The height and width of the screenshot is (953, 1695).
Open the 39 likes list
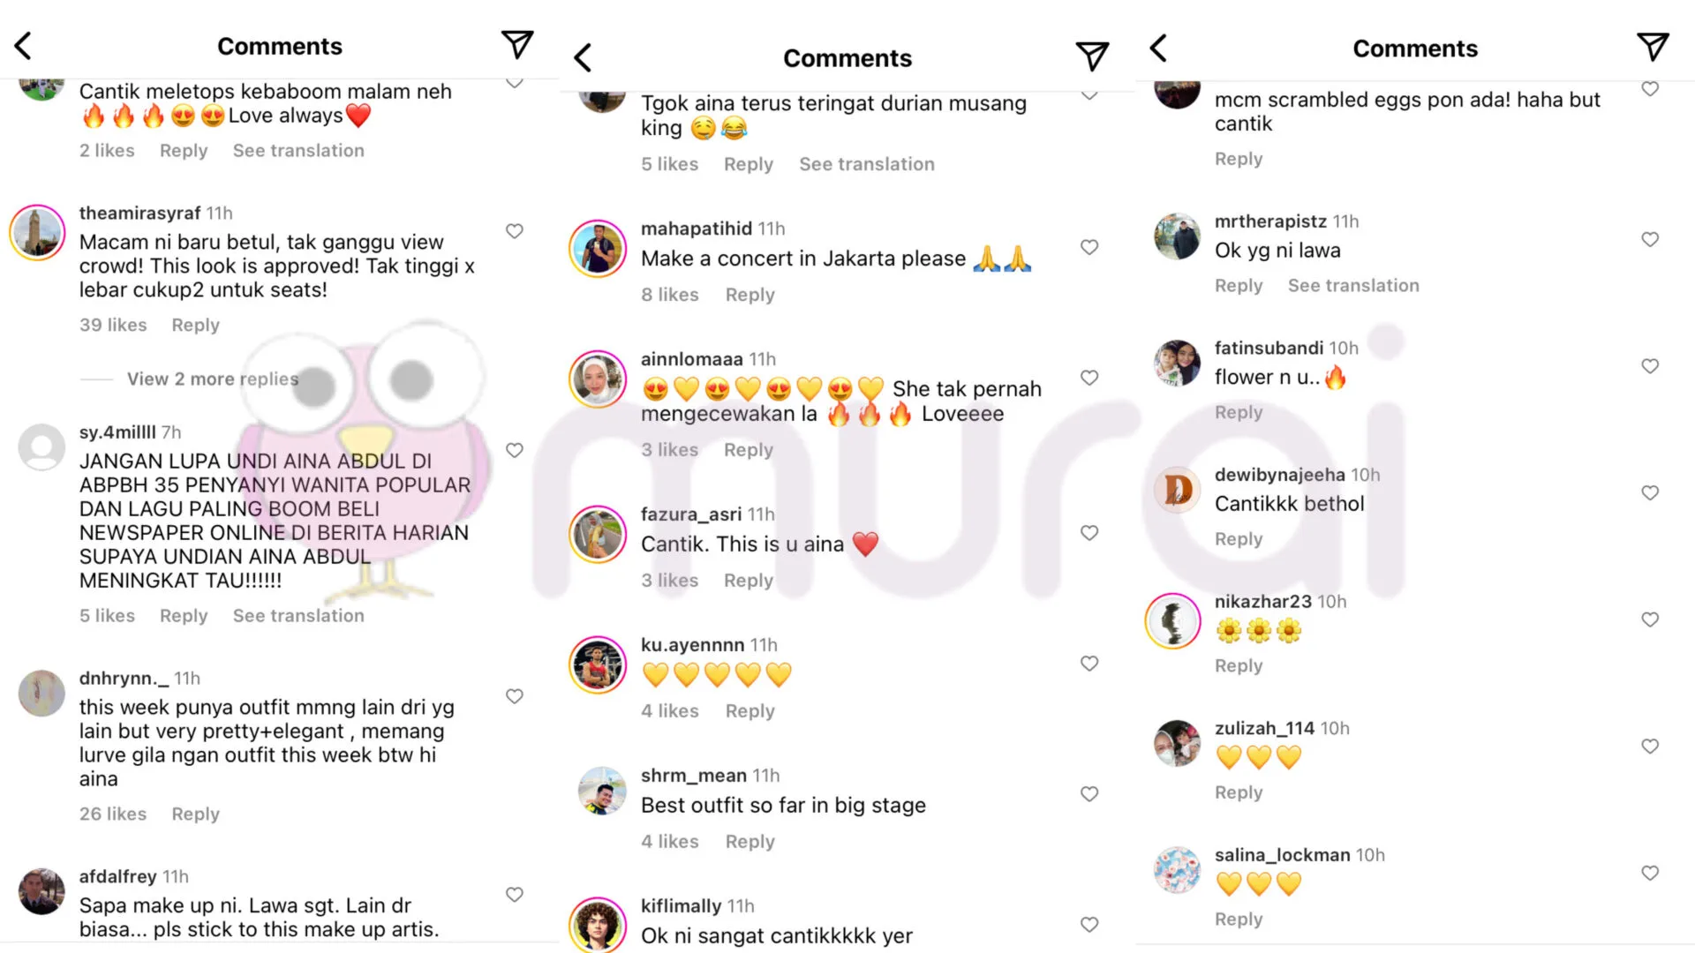pyautogui.click(x=113, y=325)
